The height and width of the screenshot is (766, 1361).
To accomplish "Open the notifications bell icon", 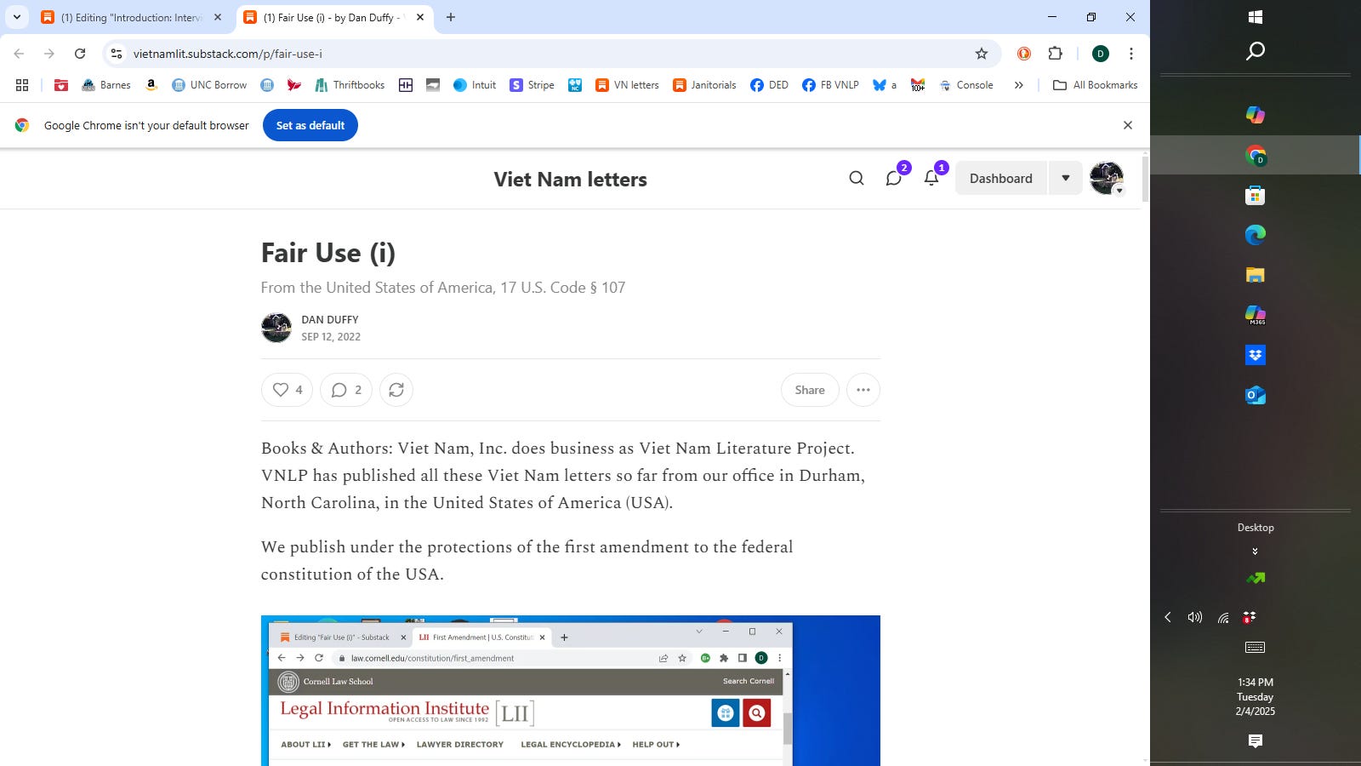I will pyautogui.click(x=931, y=178).
